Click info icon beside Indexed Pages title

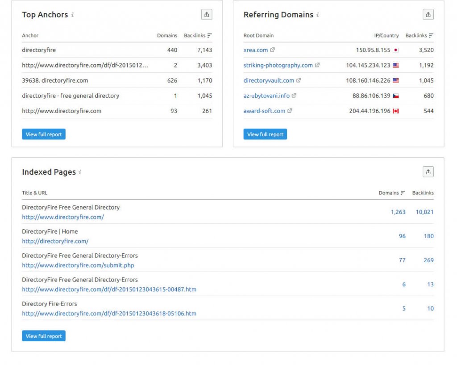[x=80, y=172]
